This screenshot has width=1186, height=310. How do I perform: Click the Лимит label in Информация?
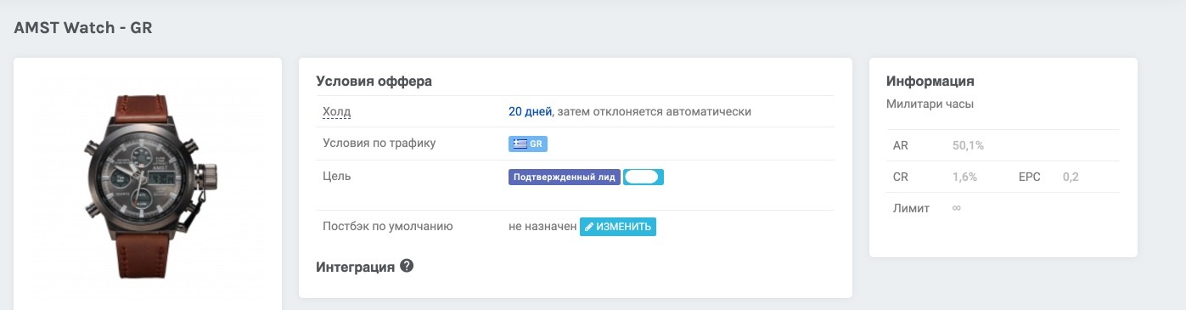tap(911, 208)
